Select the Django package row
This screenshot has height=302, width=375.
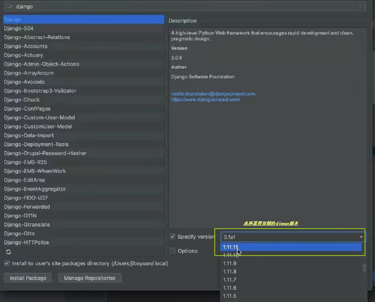pyautogui.click(x=84, y=19)
